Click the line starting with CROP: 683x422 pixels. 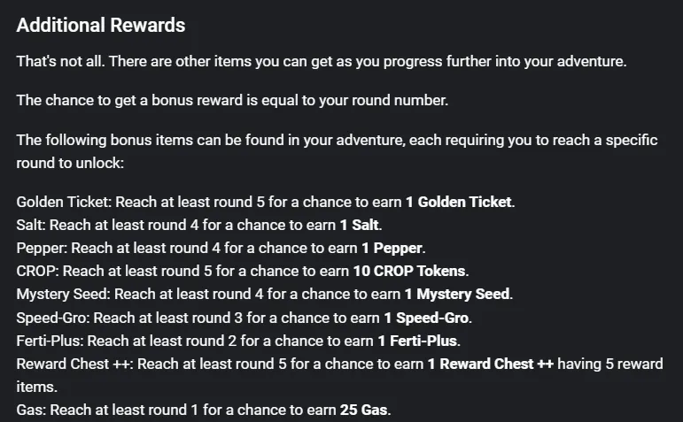tap(243, 271)
